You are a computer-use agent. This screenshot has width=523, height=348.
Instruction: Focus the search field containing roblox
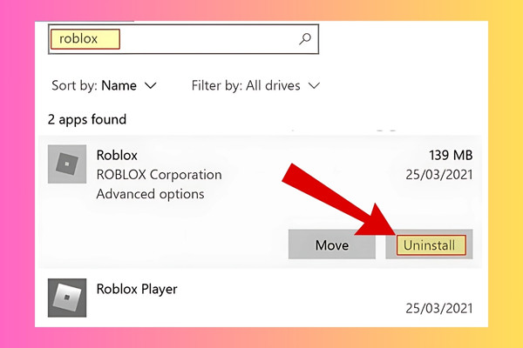point(183,39)
